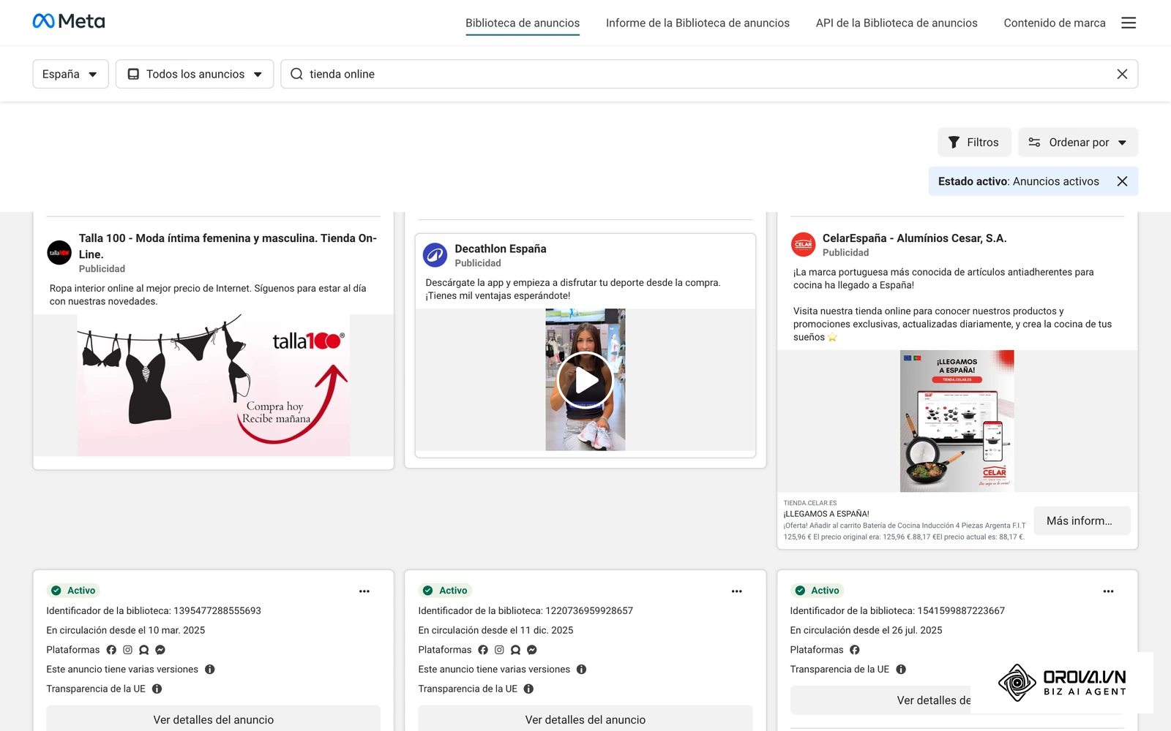Click the search magnifier icon
The image size is (1171, 731).
296,74
